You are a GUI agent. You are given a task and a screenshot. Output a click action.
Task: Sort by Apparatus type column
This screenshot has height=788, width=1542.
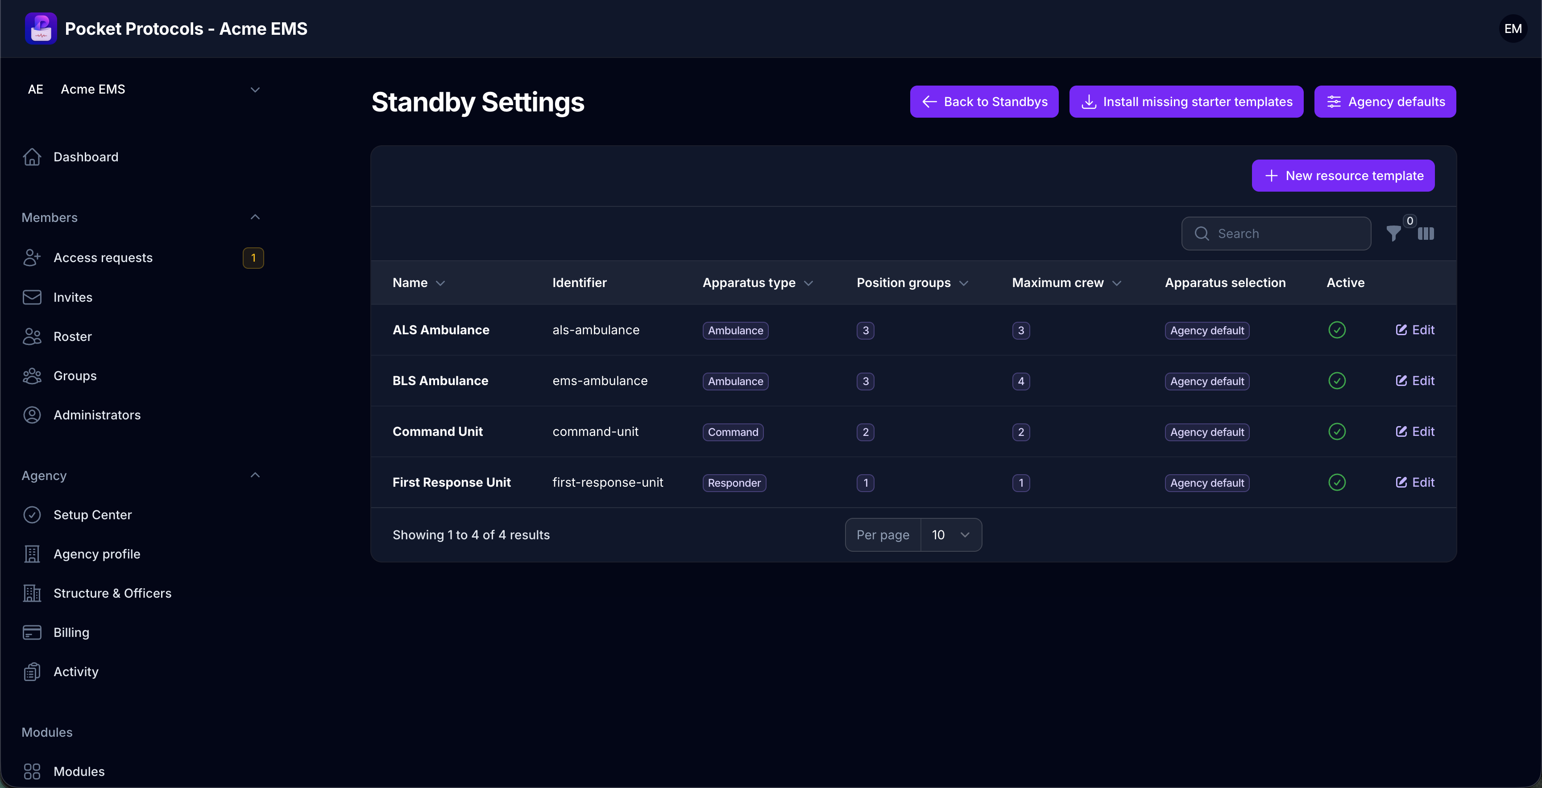pyautogui.click(x=757, y=283)
